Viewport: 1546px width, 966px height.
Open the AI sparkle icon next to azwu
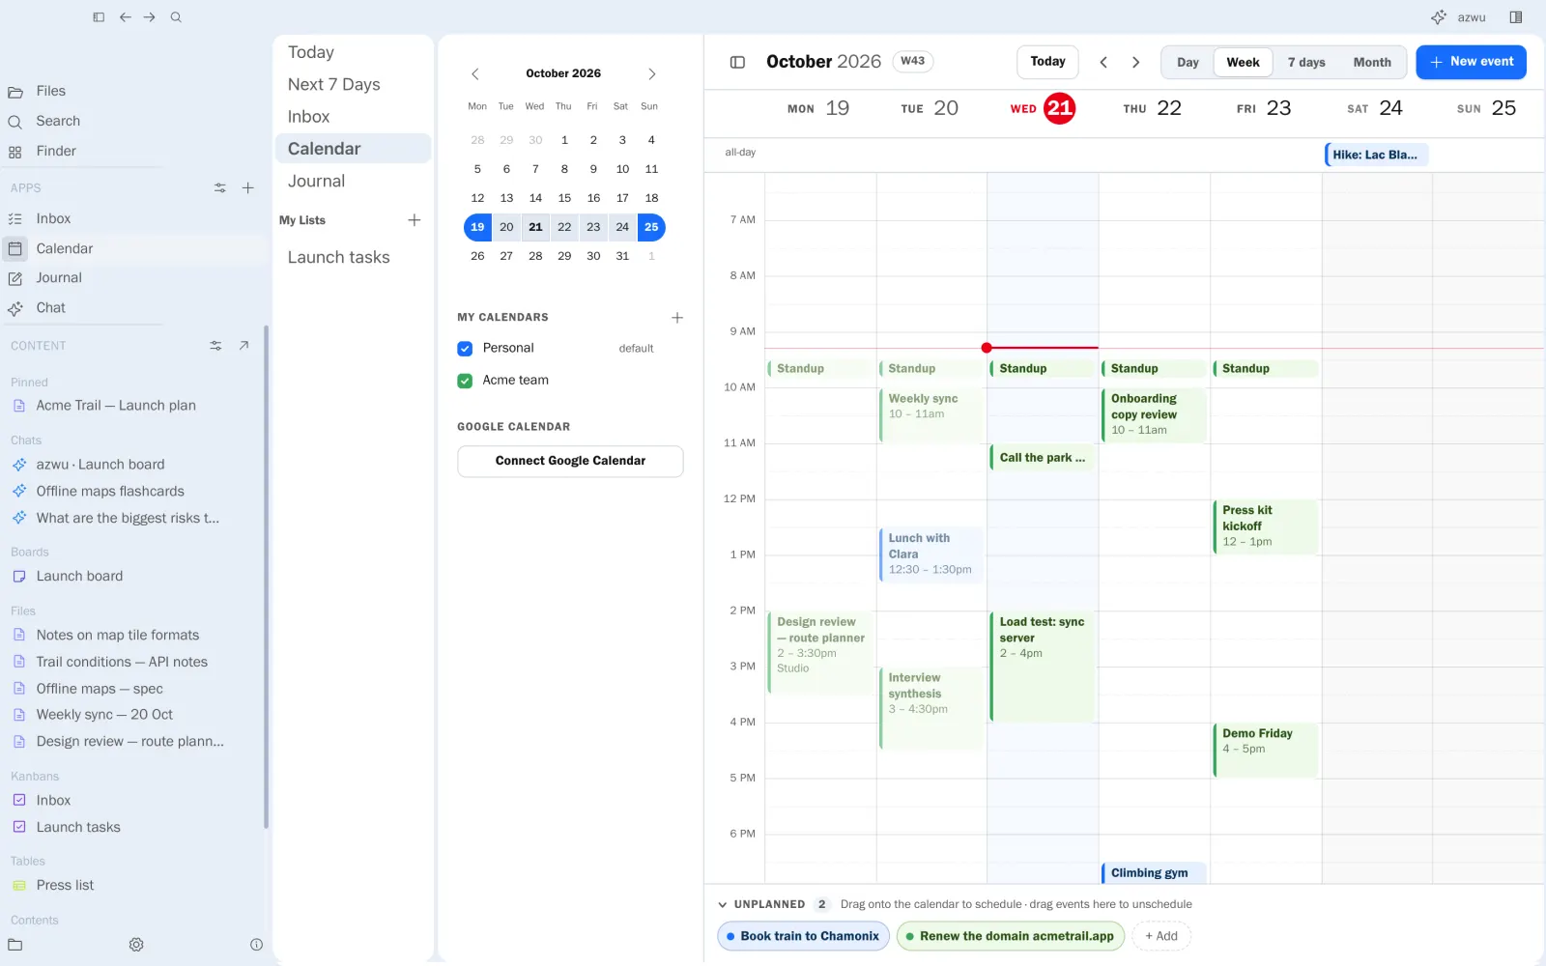(1439, 17)
